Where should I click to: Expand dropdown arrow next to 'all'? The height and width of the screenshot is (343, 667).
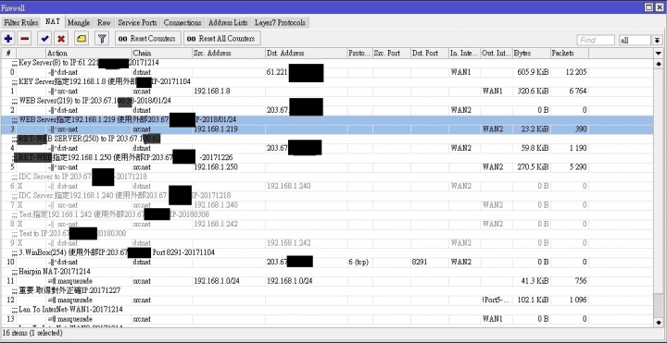point(657,41)
